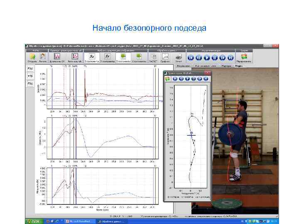This screenshot has height=224, width=299.
Task: Toggle the third green components display button
Action: coord(123,58)
